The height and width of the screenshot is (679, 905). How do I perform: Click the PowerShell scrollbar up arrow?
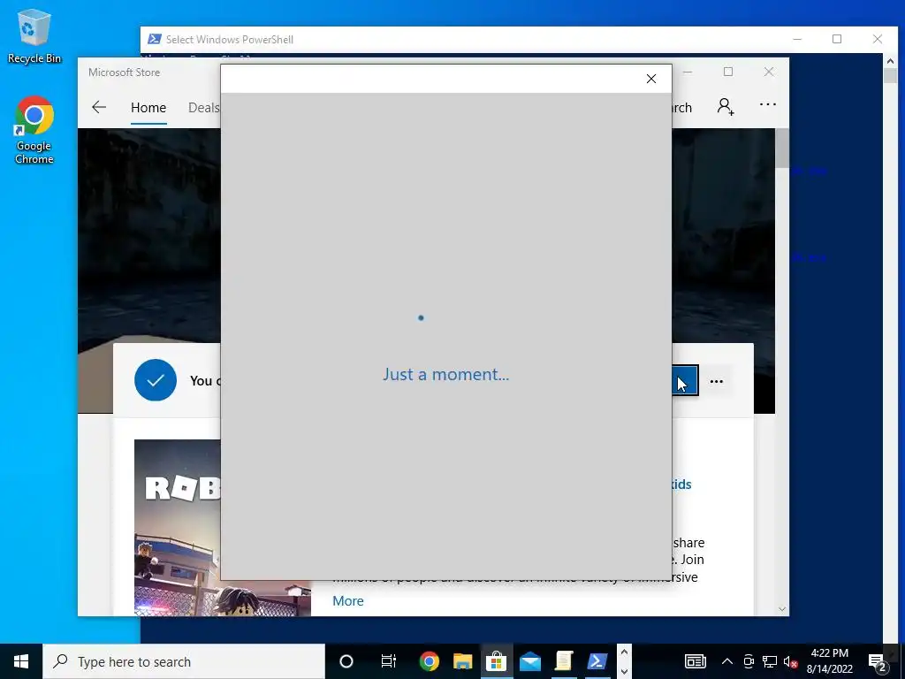pyautogui.click(x=890, y=61)
